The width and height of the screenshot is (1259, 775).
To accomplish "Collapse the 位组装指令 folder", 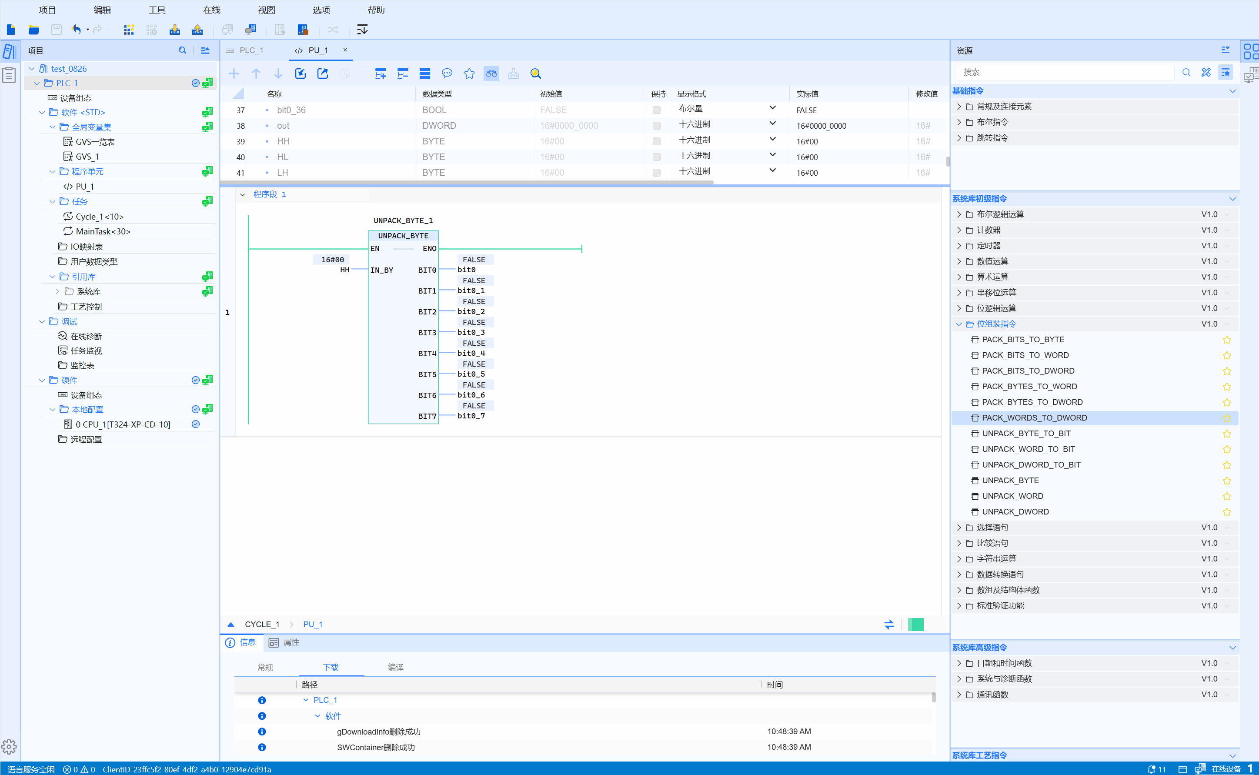I will (959, 324).
